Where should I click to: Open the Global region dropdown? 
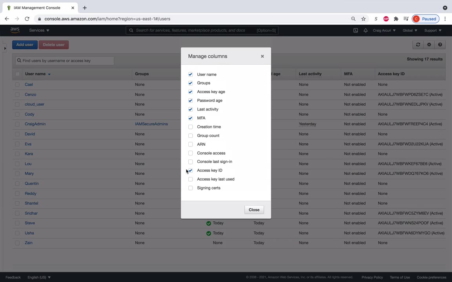coord(410,31)
